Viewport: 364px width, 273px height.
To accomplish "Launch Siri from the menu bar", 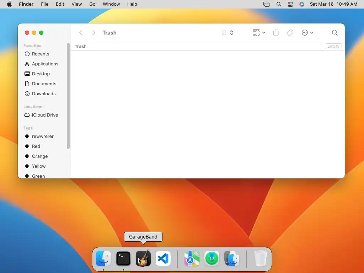I will pyautogui.click(x=301, y=4).
